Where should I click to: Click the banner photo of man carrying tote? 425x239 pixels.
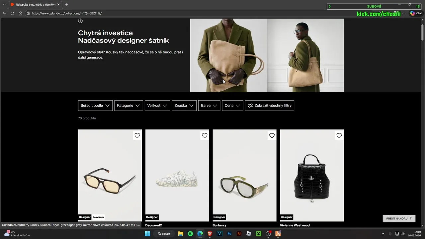click(305, 55)
